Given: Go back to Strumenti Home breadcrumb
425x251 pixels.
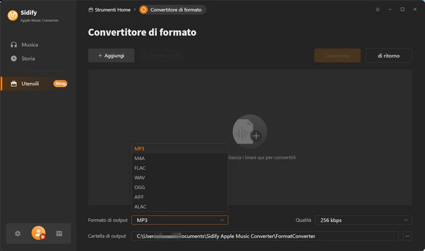Looking at the screenshot, I should 109,10.
